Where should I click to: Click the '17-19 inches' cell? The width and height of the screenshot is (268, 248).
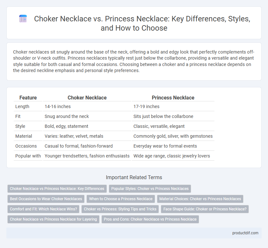point(173,106)
